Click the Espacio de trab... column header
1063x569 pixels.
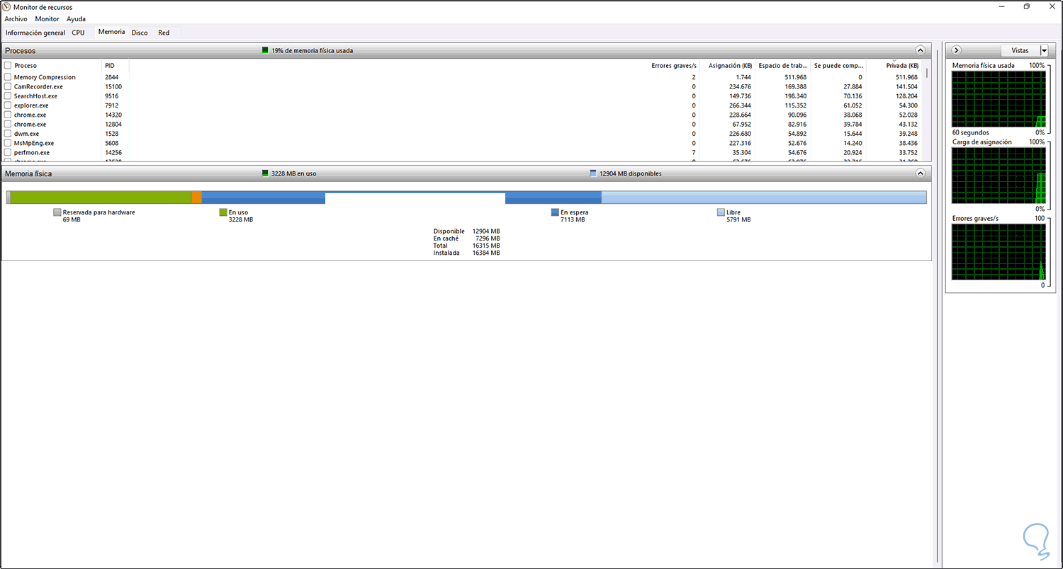pos(783,66)
